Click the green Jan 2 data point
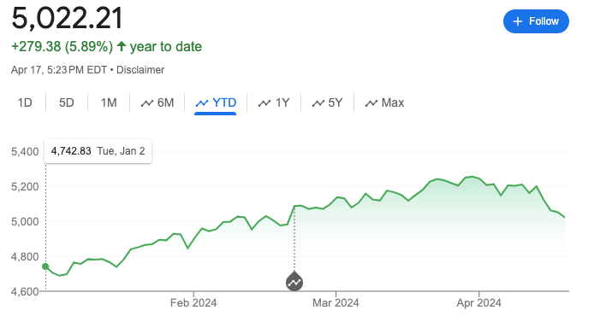Screen dimensions: 600x316 click(x=45, y=266)
